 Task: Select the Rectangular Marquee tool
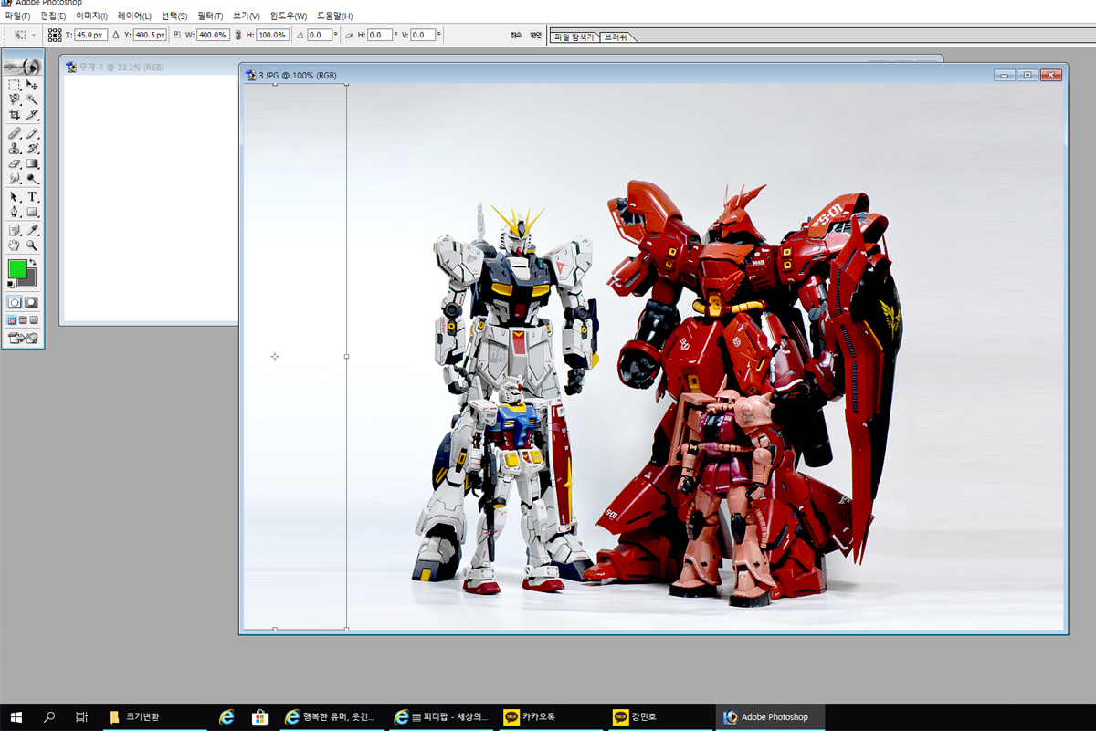pos(15,85)
